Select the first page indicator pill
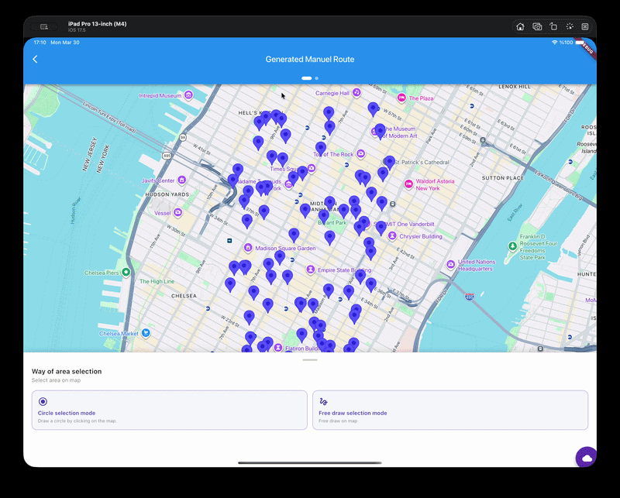 pyautogui.click(x=306, y=78)
